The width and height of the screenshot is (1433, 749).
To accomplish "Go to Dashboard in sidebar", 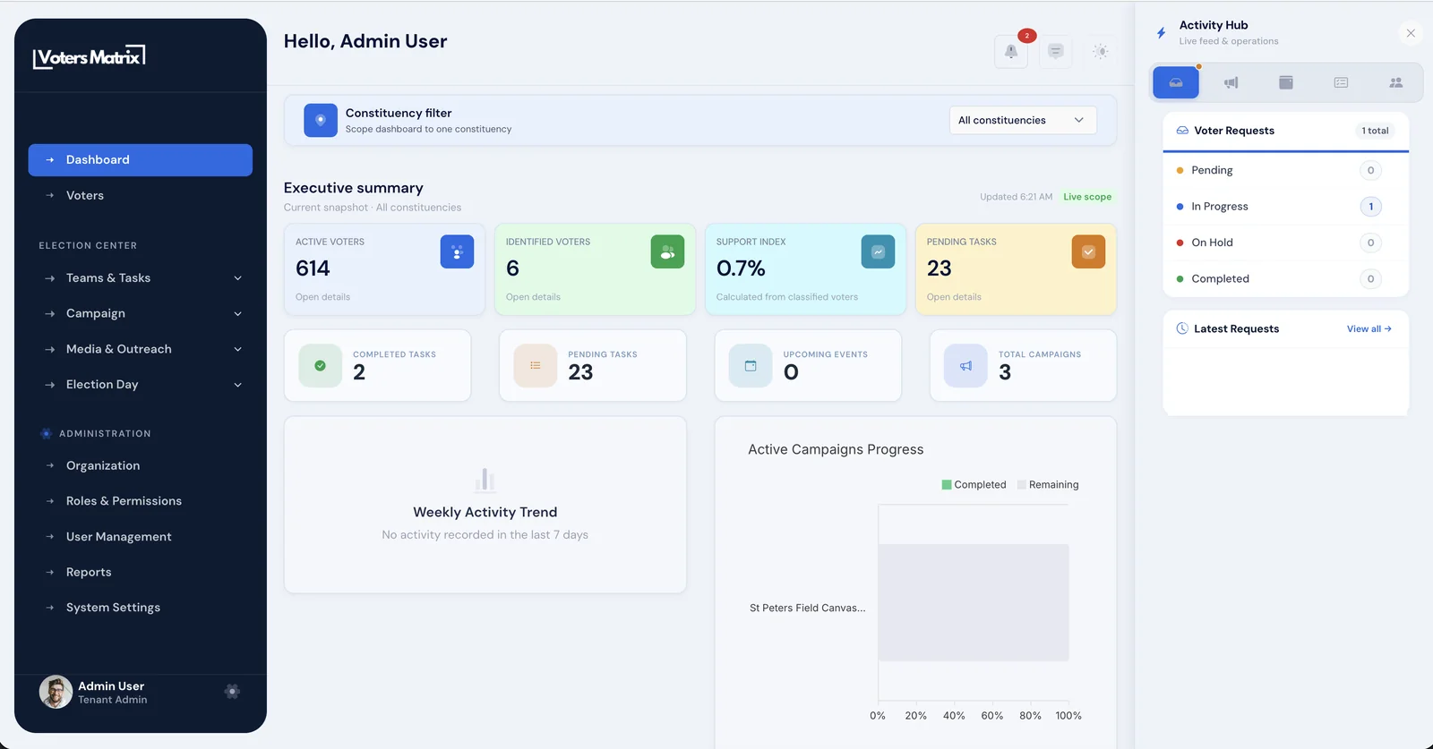I will tap(141, 160).
